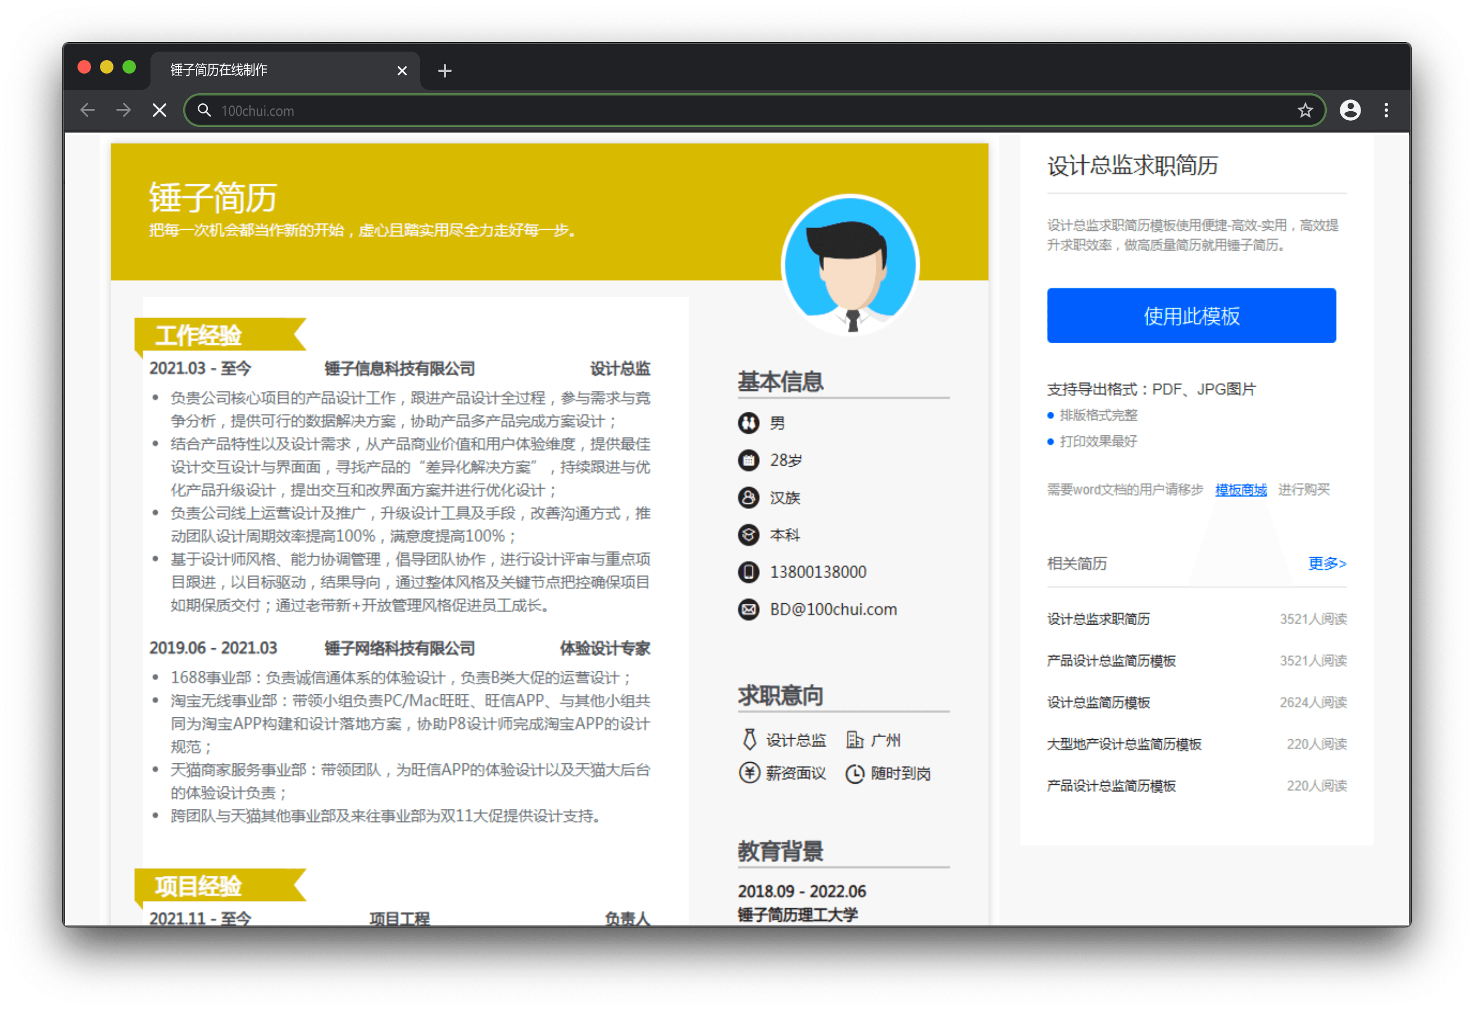Bookmark this page with the star icon
The height and width of the screenshot is (1010, 1474).
pos(1305,111)
